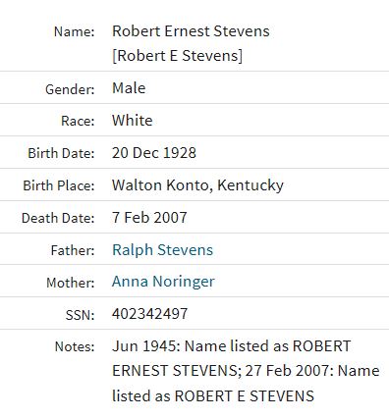Image resolution: width=389 pixels, height=419 pixels.
Task: Select the death date 7 Feb 2007
Action: [x=149, y=218]
